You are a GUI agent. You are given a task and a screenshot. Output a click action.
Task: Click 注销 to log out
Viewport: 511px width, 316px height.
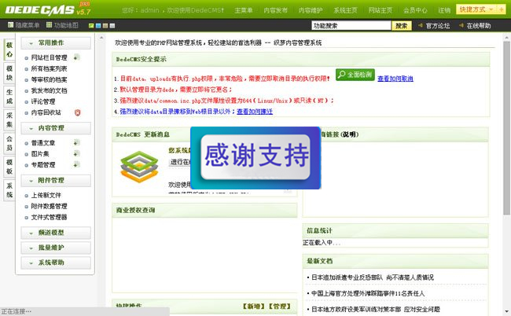pos(444,10)
